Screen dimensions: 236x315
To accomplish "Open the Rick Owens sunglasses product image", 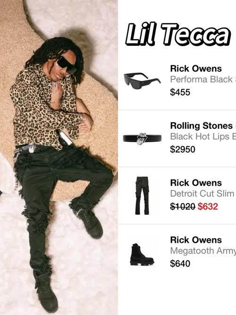I will [x=142, y=80].
